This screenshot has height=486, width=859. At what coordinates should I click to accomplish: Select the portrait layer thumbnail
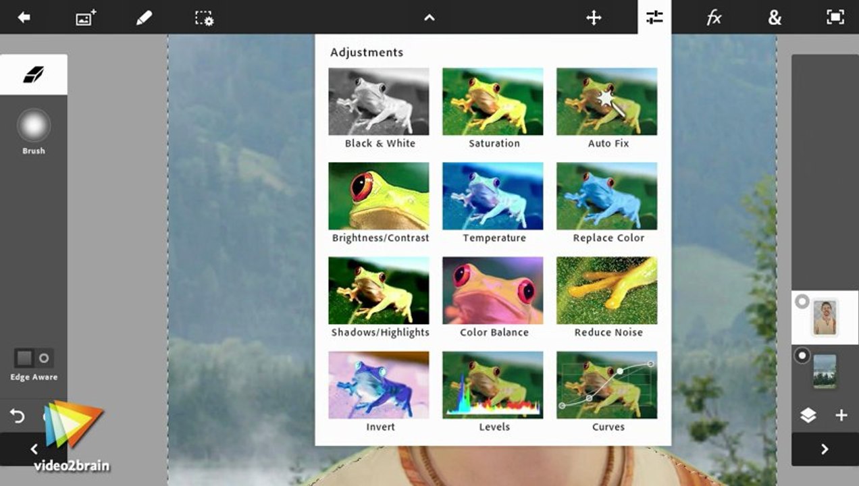point(825,317)
